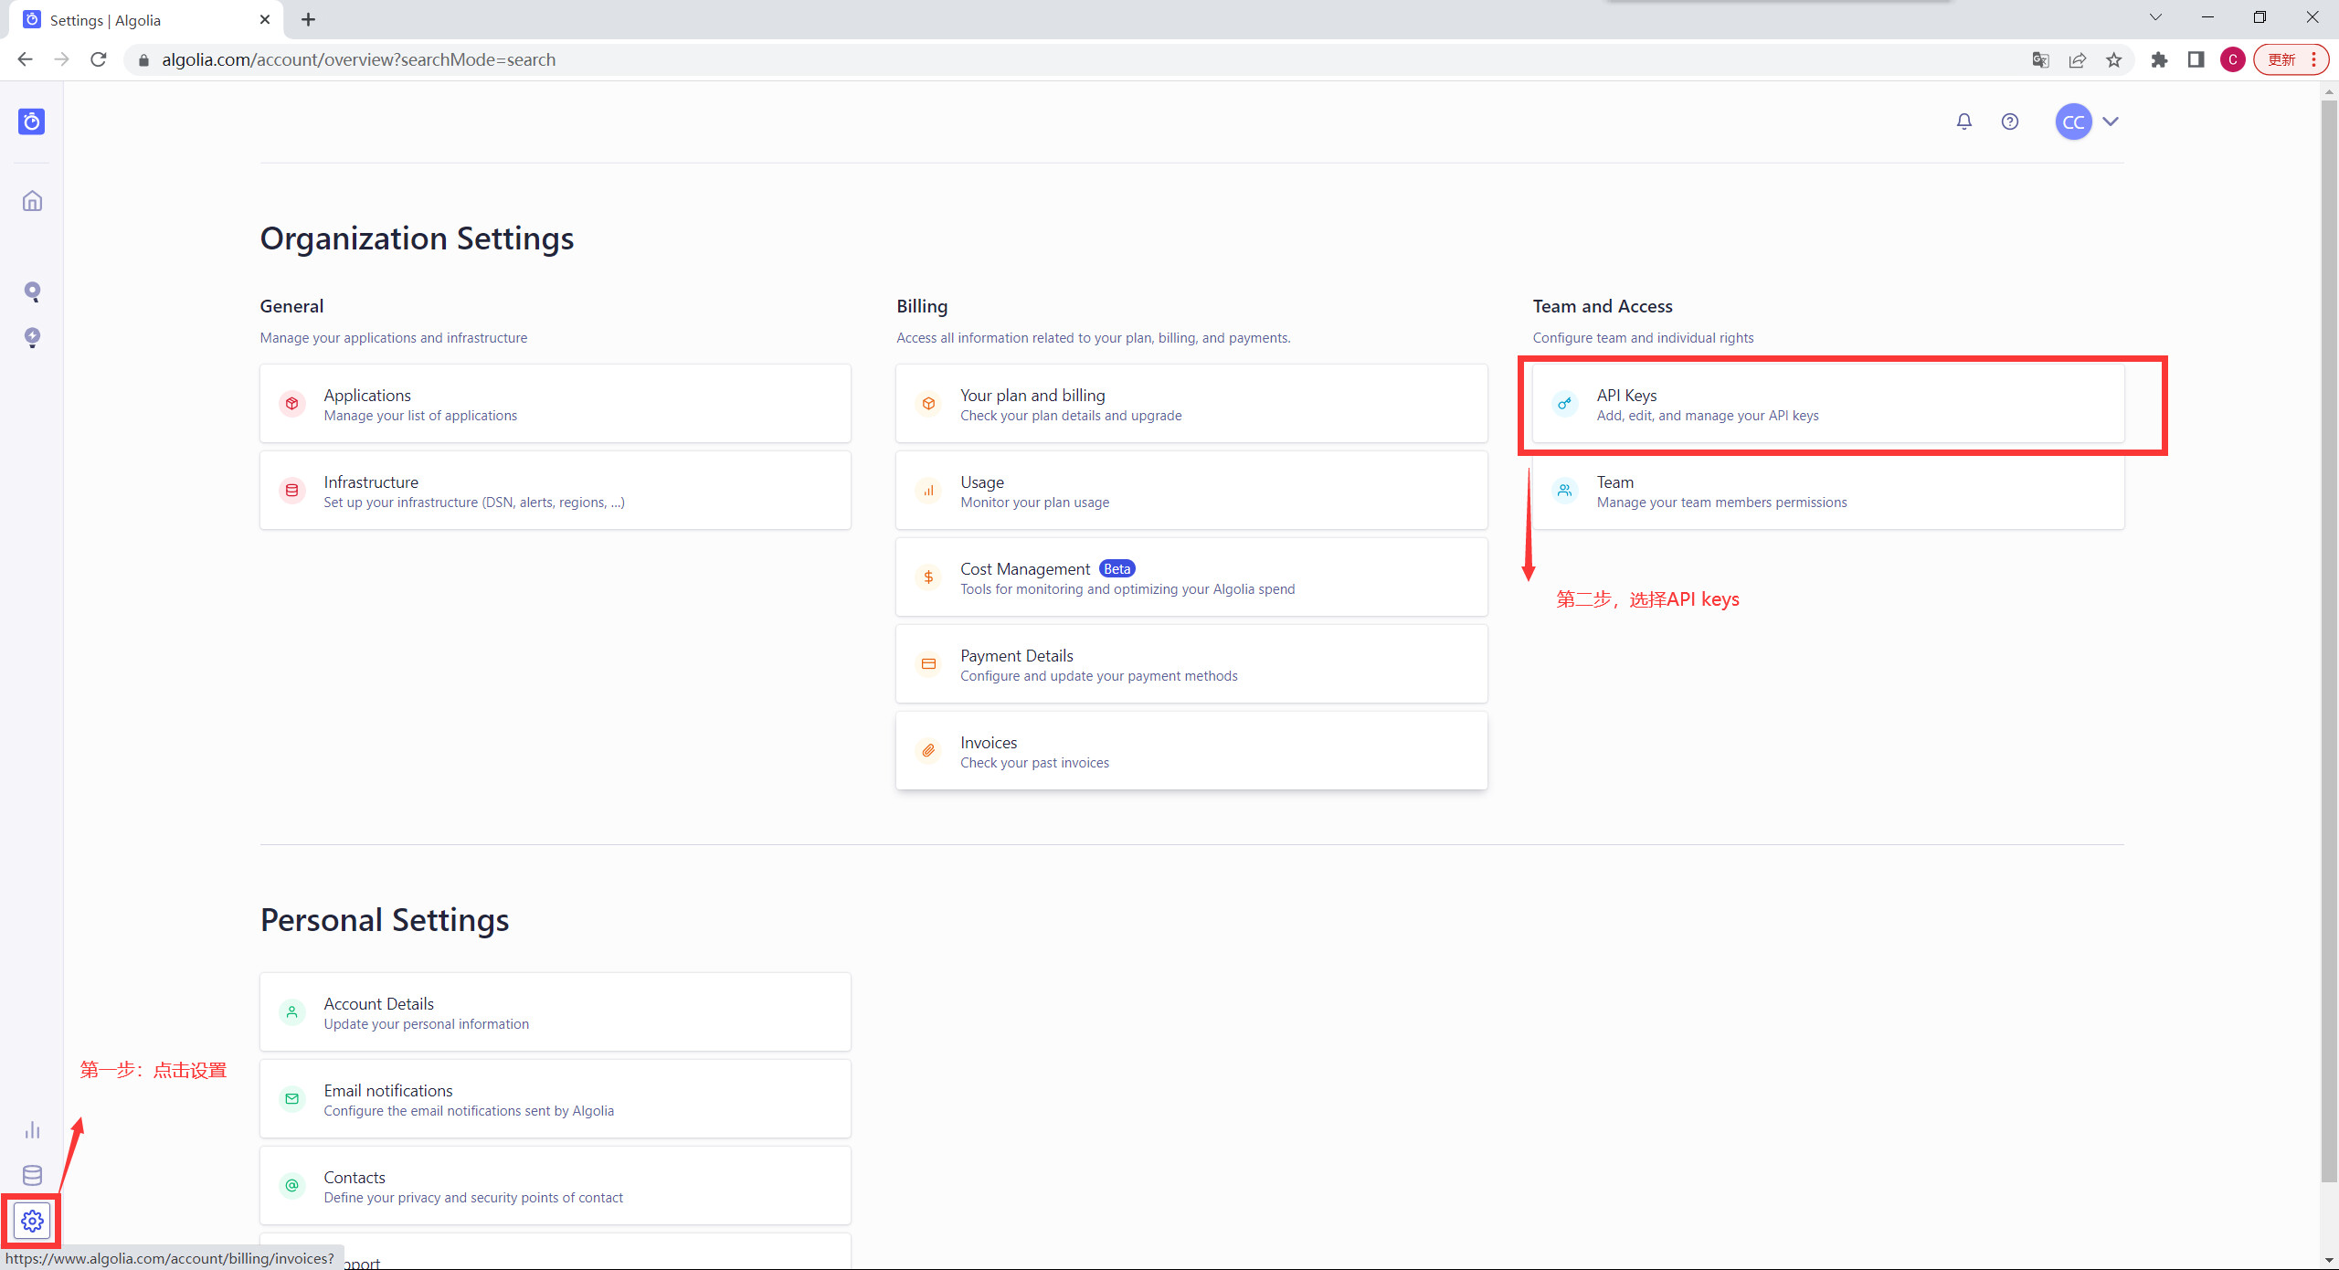Click the Invoices paperclip icon

[x=928, y=750]
